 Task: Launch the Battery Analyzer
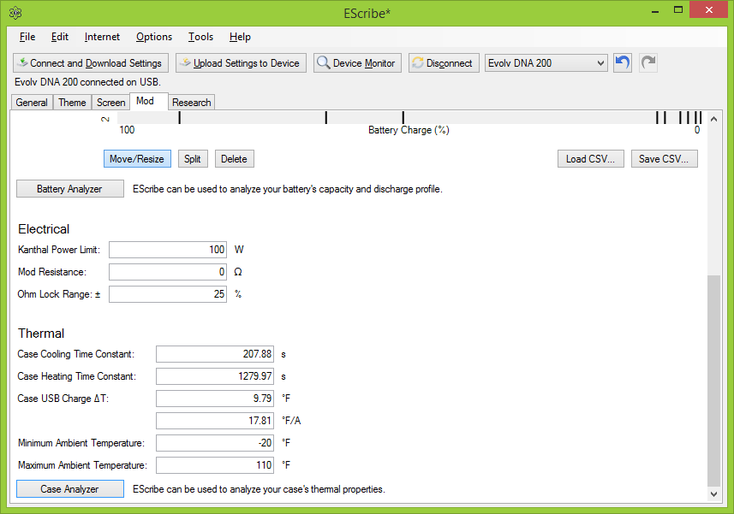pyautogui.click(x=69, y=189)
